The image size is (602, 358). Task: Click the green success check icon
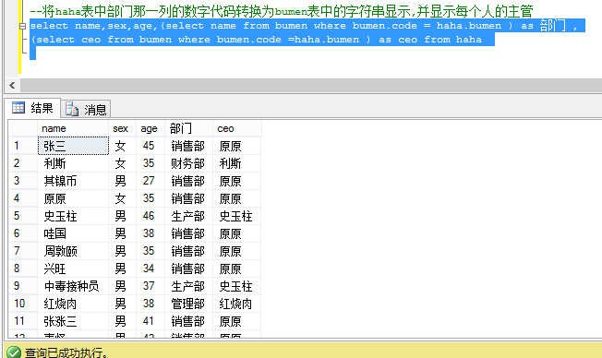click(14, 352)
